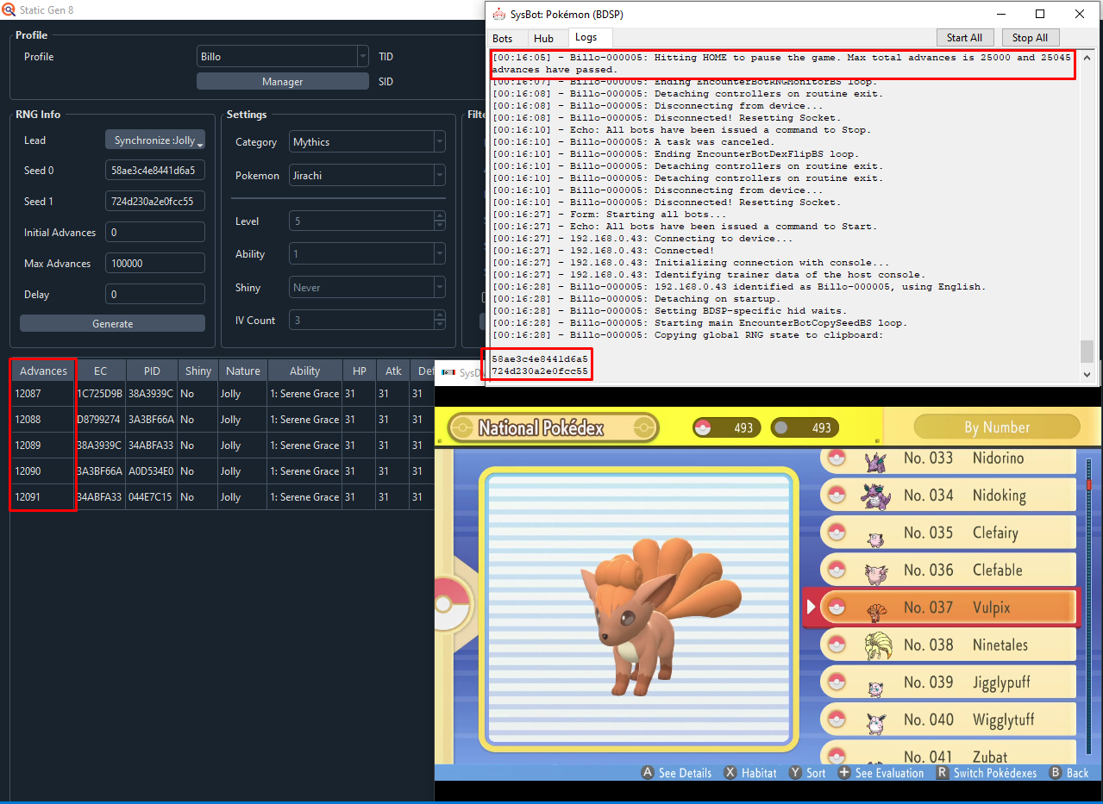
Task: Select No. 033 Nidorino in Pokédex list
Action: [948, 458]
